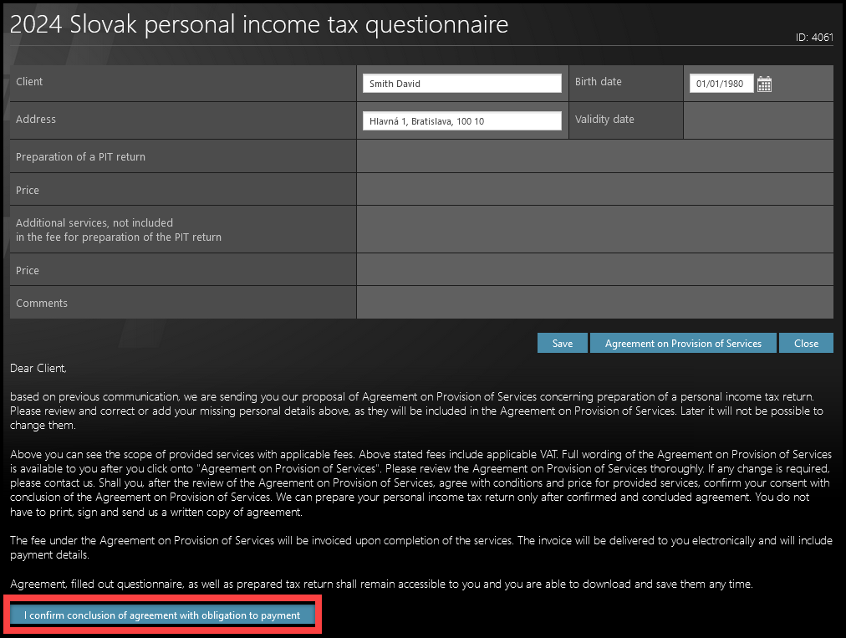Click the Close button beside the agreement button
846x638 pixels.
tap(806, 344)
